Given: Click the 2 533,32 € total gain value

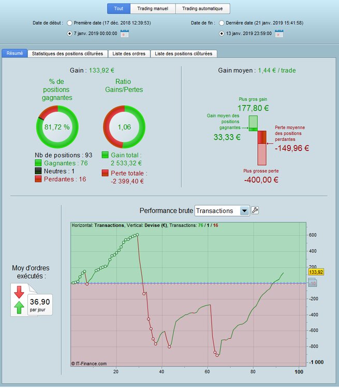Looking at the screenshot, I should click(126, 163).
